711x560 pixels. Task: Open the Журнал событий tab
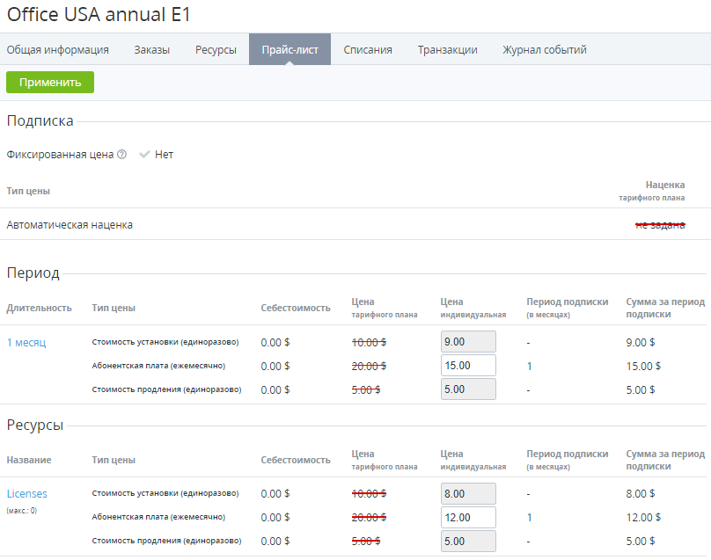click(x=545, y=50)
